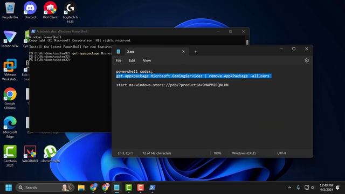Viewport: 345px width, 194px height.
Task: Click the Ln 3, Col 1 status indicator
Action: click(125, 153)
